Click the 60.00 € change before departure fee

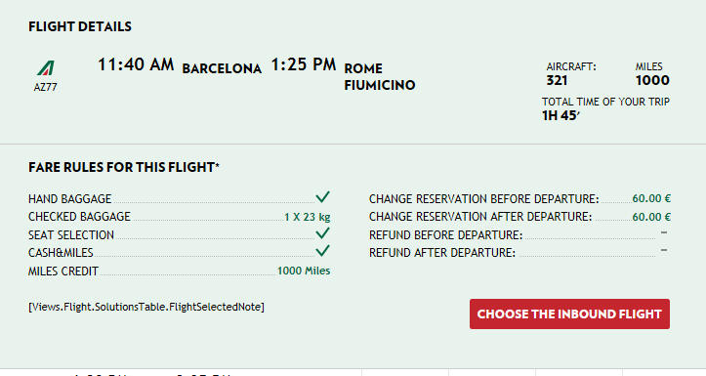[x=651, y=198]
